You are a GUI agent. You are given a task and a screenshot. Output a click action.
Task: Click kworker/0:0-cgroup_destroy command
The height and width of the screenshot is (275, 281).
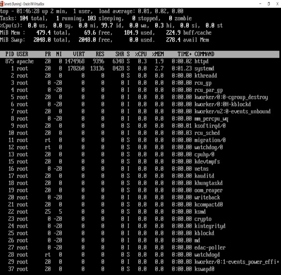pyautogui.click(x=231, y=97)
